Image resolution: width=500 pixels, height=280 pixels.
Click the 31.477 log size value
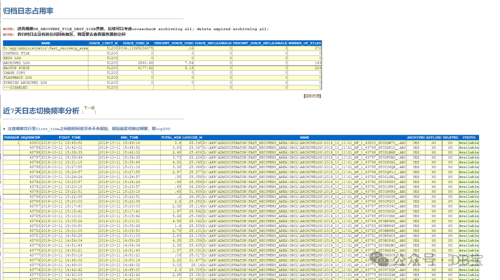[195, 260]
